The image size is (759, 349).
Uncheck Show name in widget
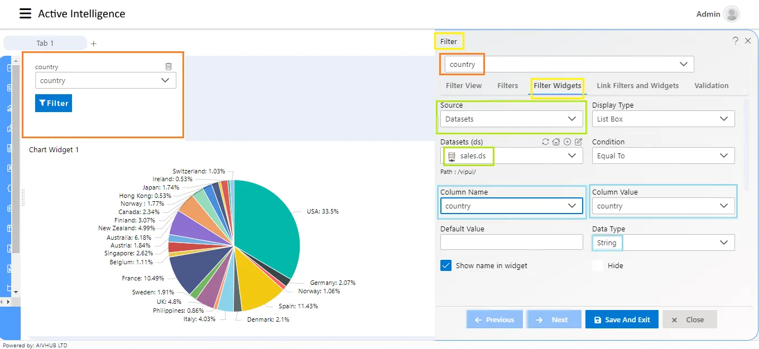pyautogui.click(x=446, y=265)
